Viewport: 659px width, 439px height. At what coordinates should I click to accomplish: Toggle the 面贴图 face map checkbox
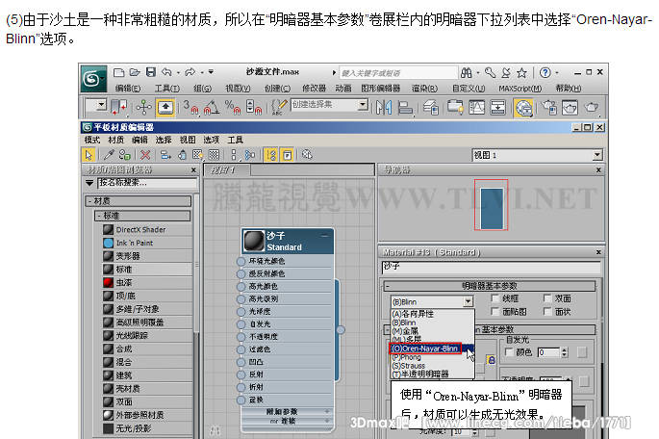494,312
